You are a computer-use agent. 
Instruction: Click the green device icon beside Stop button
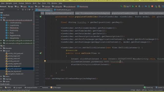click(x=149, y=6)
